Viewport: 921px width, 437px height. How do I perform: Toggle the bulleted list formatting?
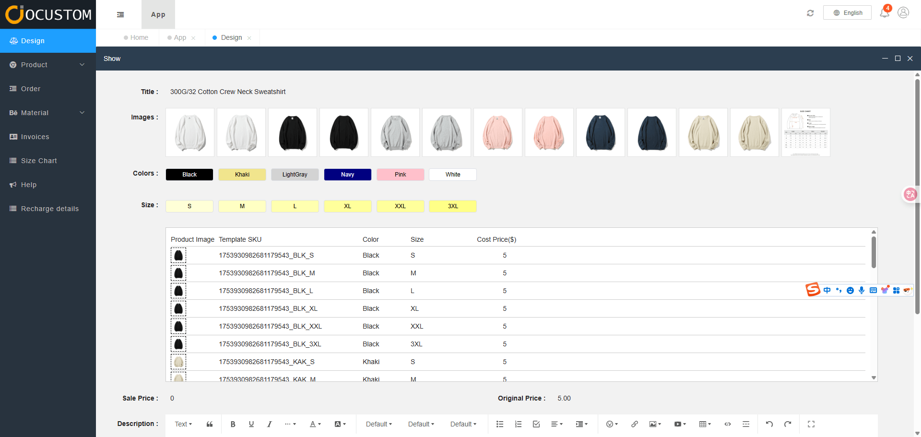pyautogui.click(x=499, y=424)
